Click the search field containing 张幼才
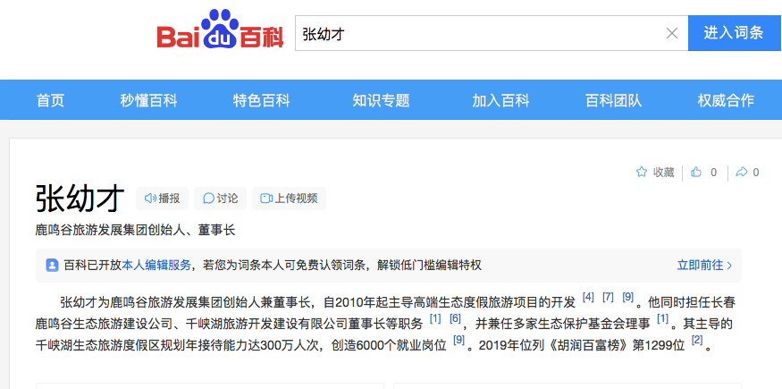This screenshot has height=389, width=782. click(478, 34)
